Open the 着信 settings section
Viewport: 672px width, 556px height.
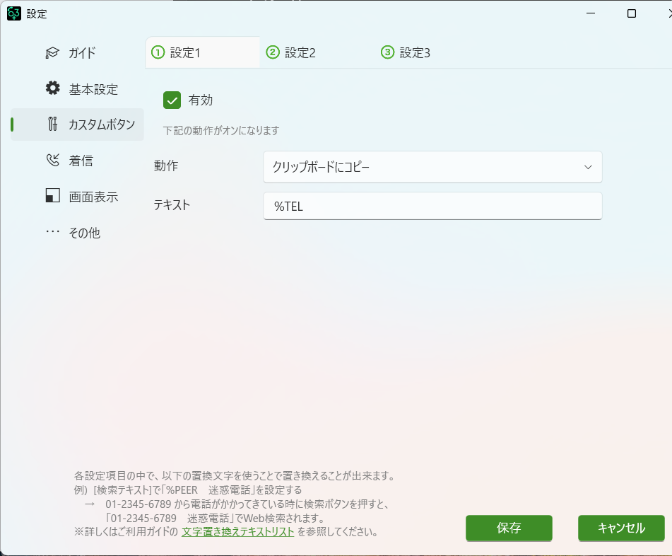click(81, 161)
